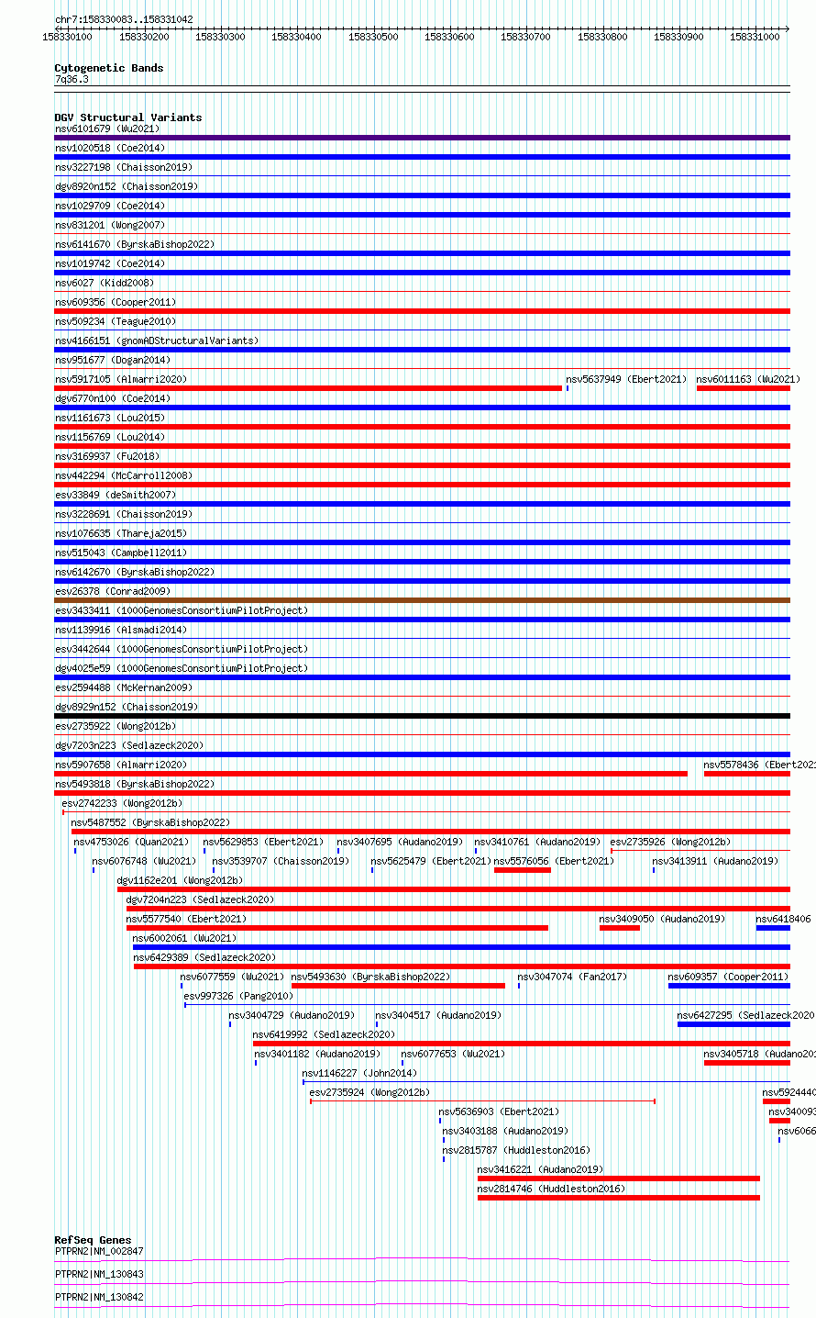Click nsv5637949 (Ebert2021) label

[626, 379]
